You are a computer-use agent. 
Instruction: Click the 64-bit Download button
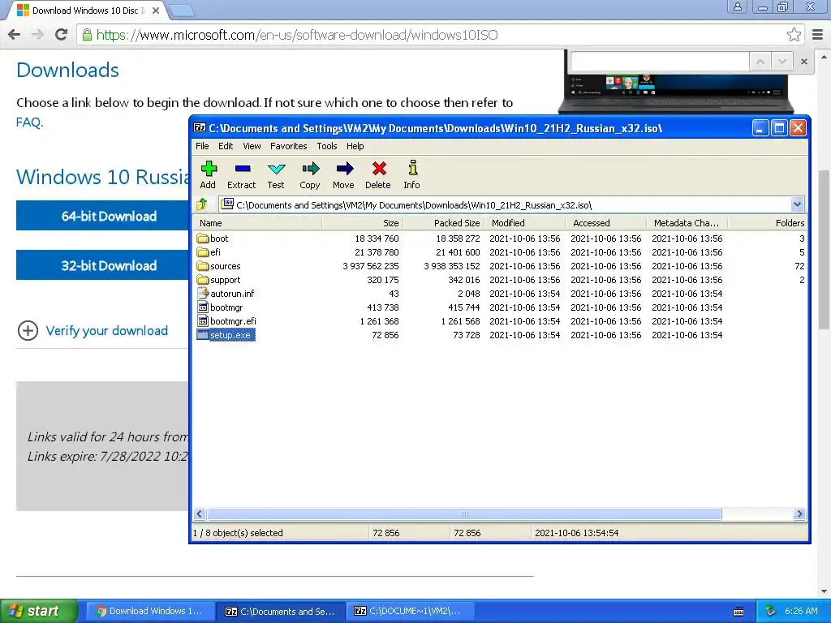102,216
